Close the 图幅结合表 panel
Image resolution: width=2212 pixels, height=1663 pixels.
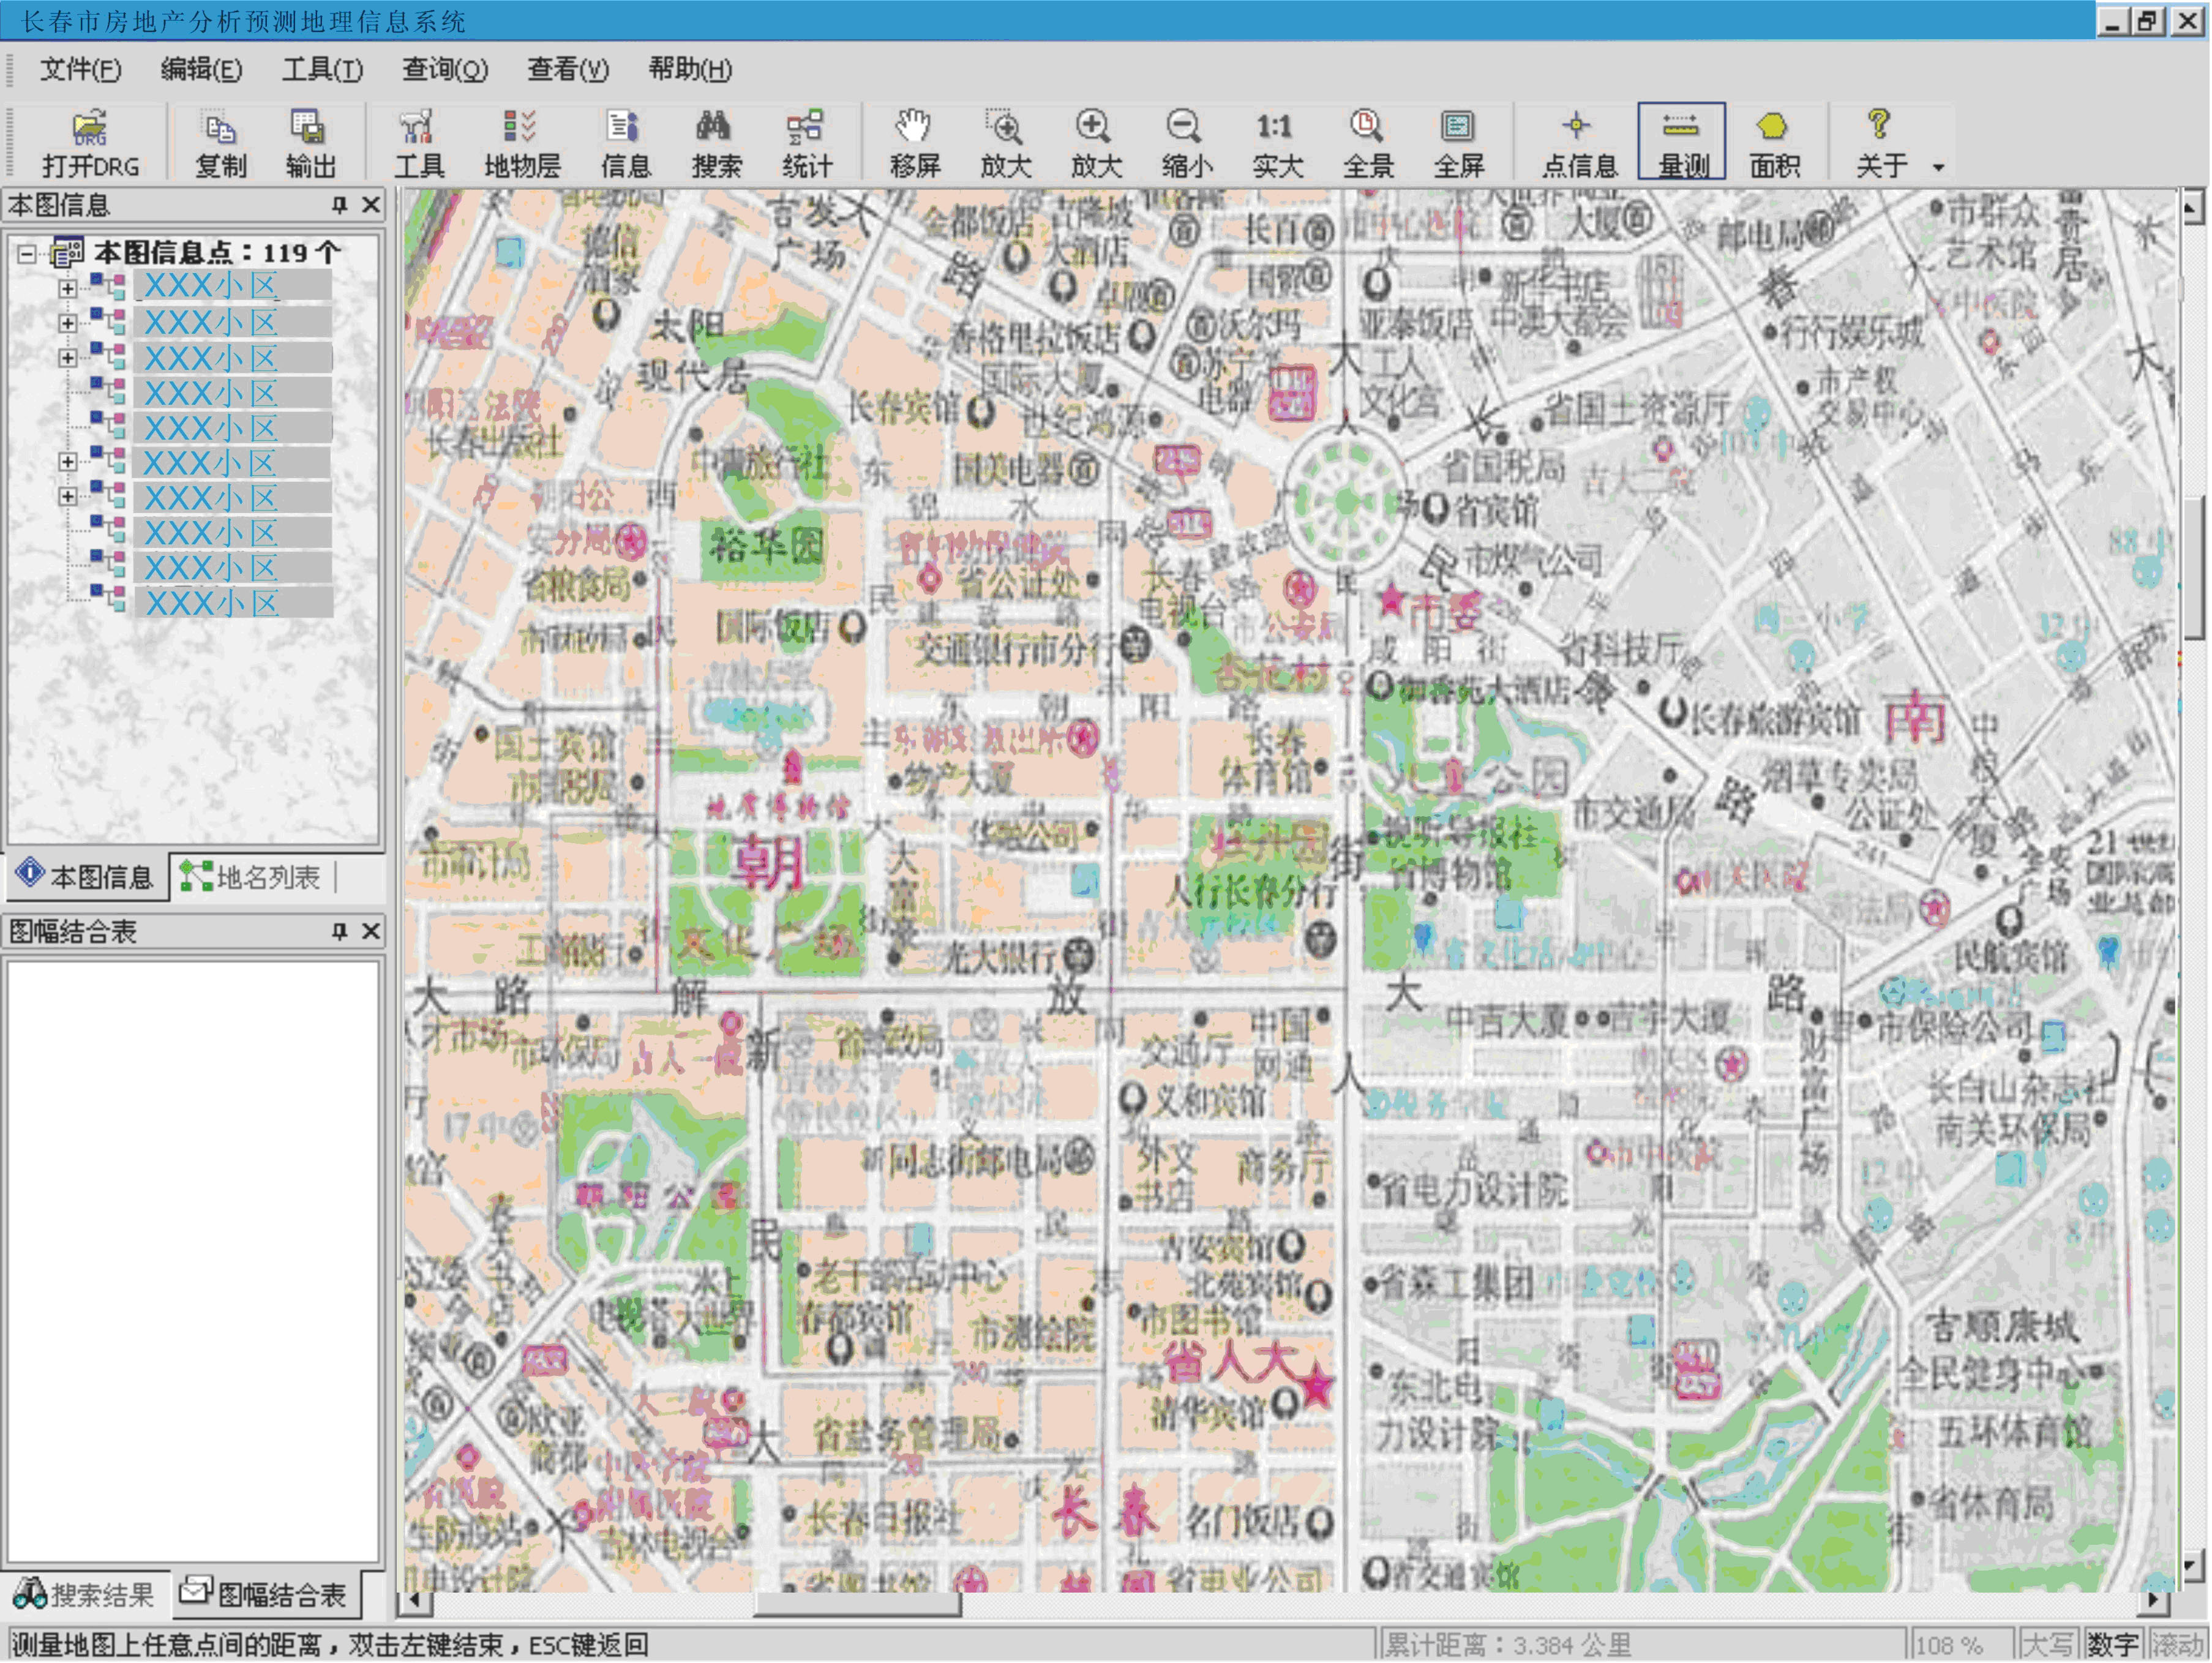coord(371,931)
